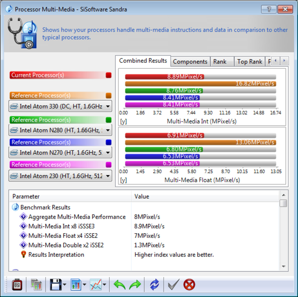Click the diamond icon beside Multi-Media Float
The width and height of the screenshot is (298, 297).
pyautogui.click(x=23, y=235)
